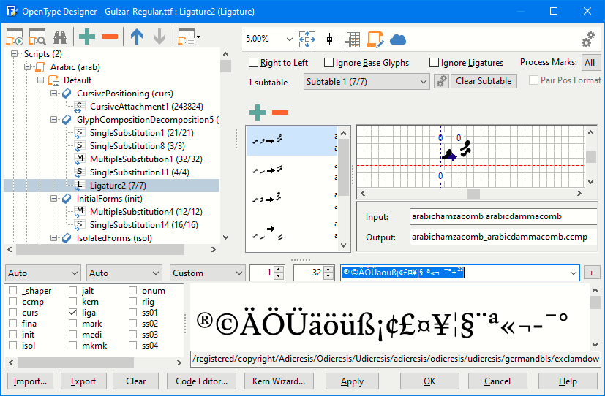Click the zoom to fit icon

click(x=307, y=39)
